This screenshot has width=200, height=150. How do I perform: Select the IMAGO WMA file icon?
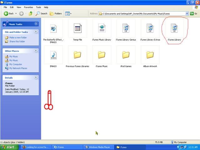coord(53,55)
